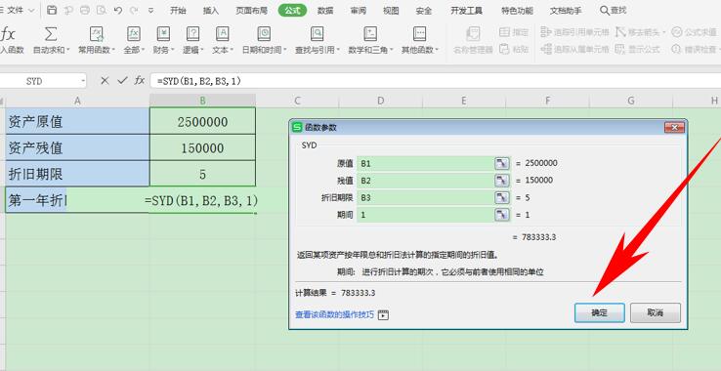This screenshot has width=721, height=371.
Task: Open the 视图 tab
Action: [x=391, y=10]
